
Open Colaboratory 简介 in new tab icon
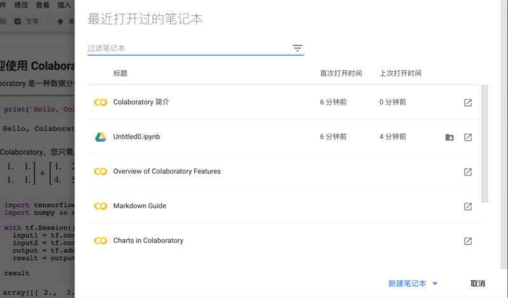468,102
